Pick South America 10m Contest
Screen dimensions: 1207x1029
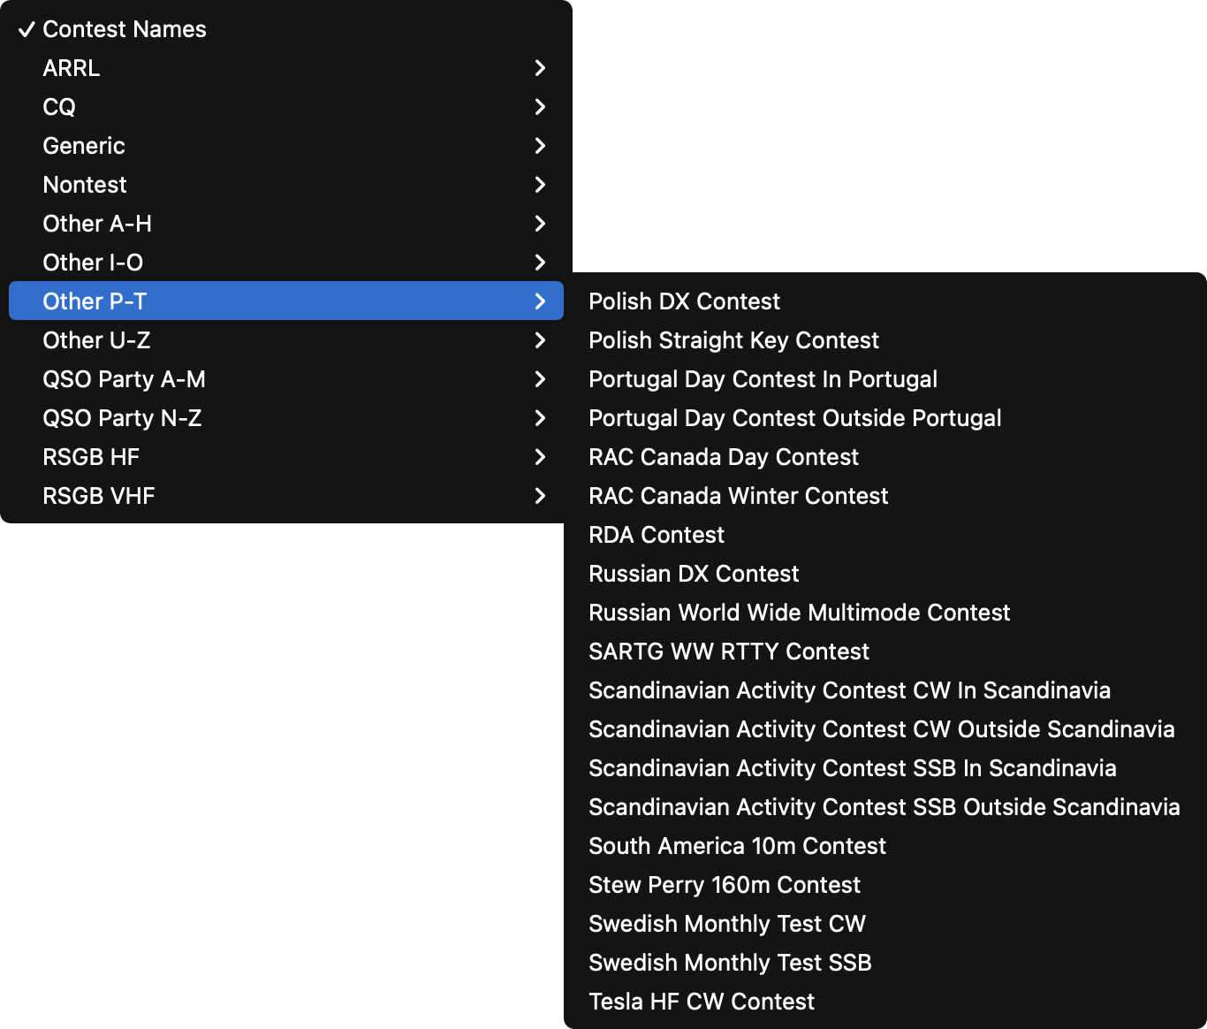coord(885,846)
